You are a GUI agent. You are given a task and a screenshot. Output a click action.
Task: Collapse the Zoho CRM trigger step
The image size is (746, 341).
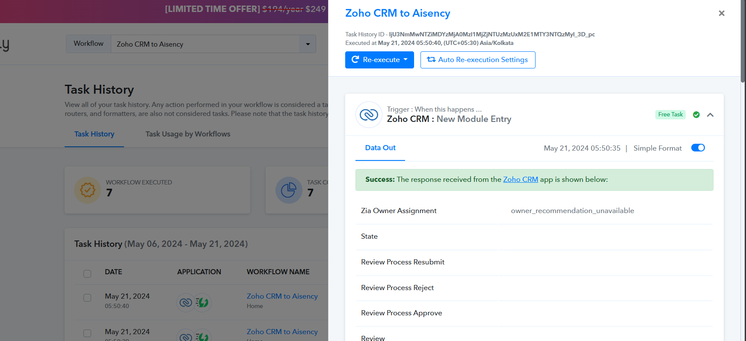tap(710, 115)
